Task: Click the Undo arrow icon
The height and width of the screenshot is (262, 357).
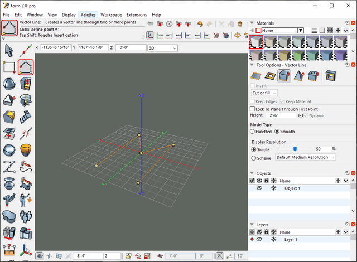Action: pos(200,24)
